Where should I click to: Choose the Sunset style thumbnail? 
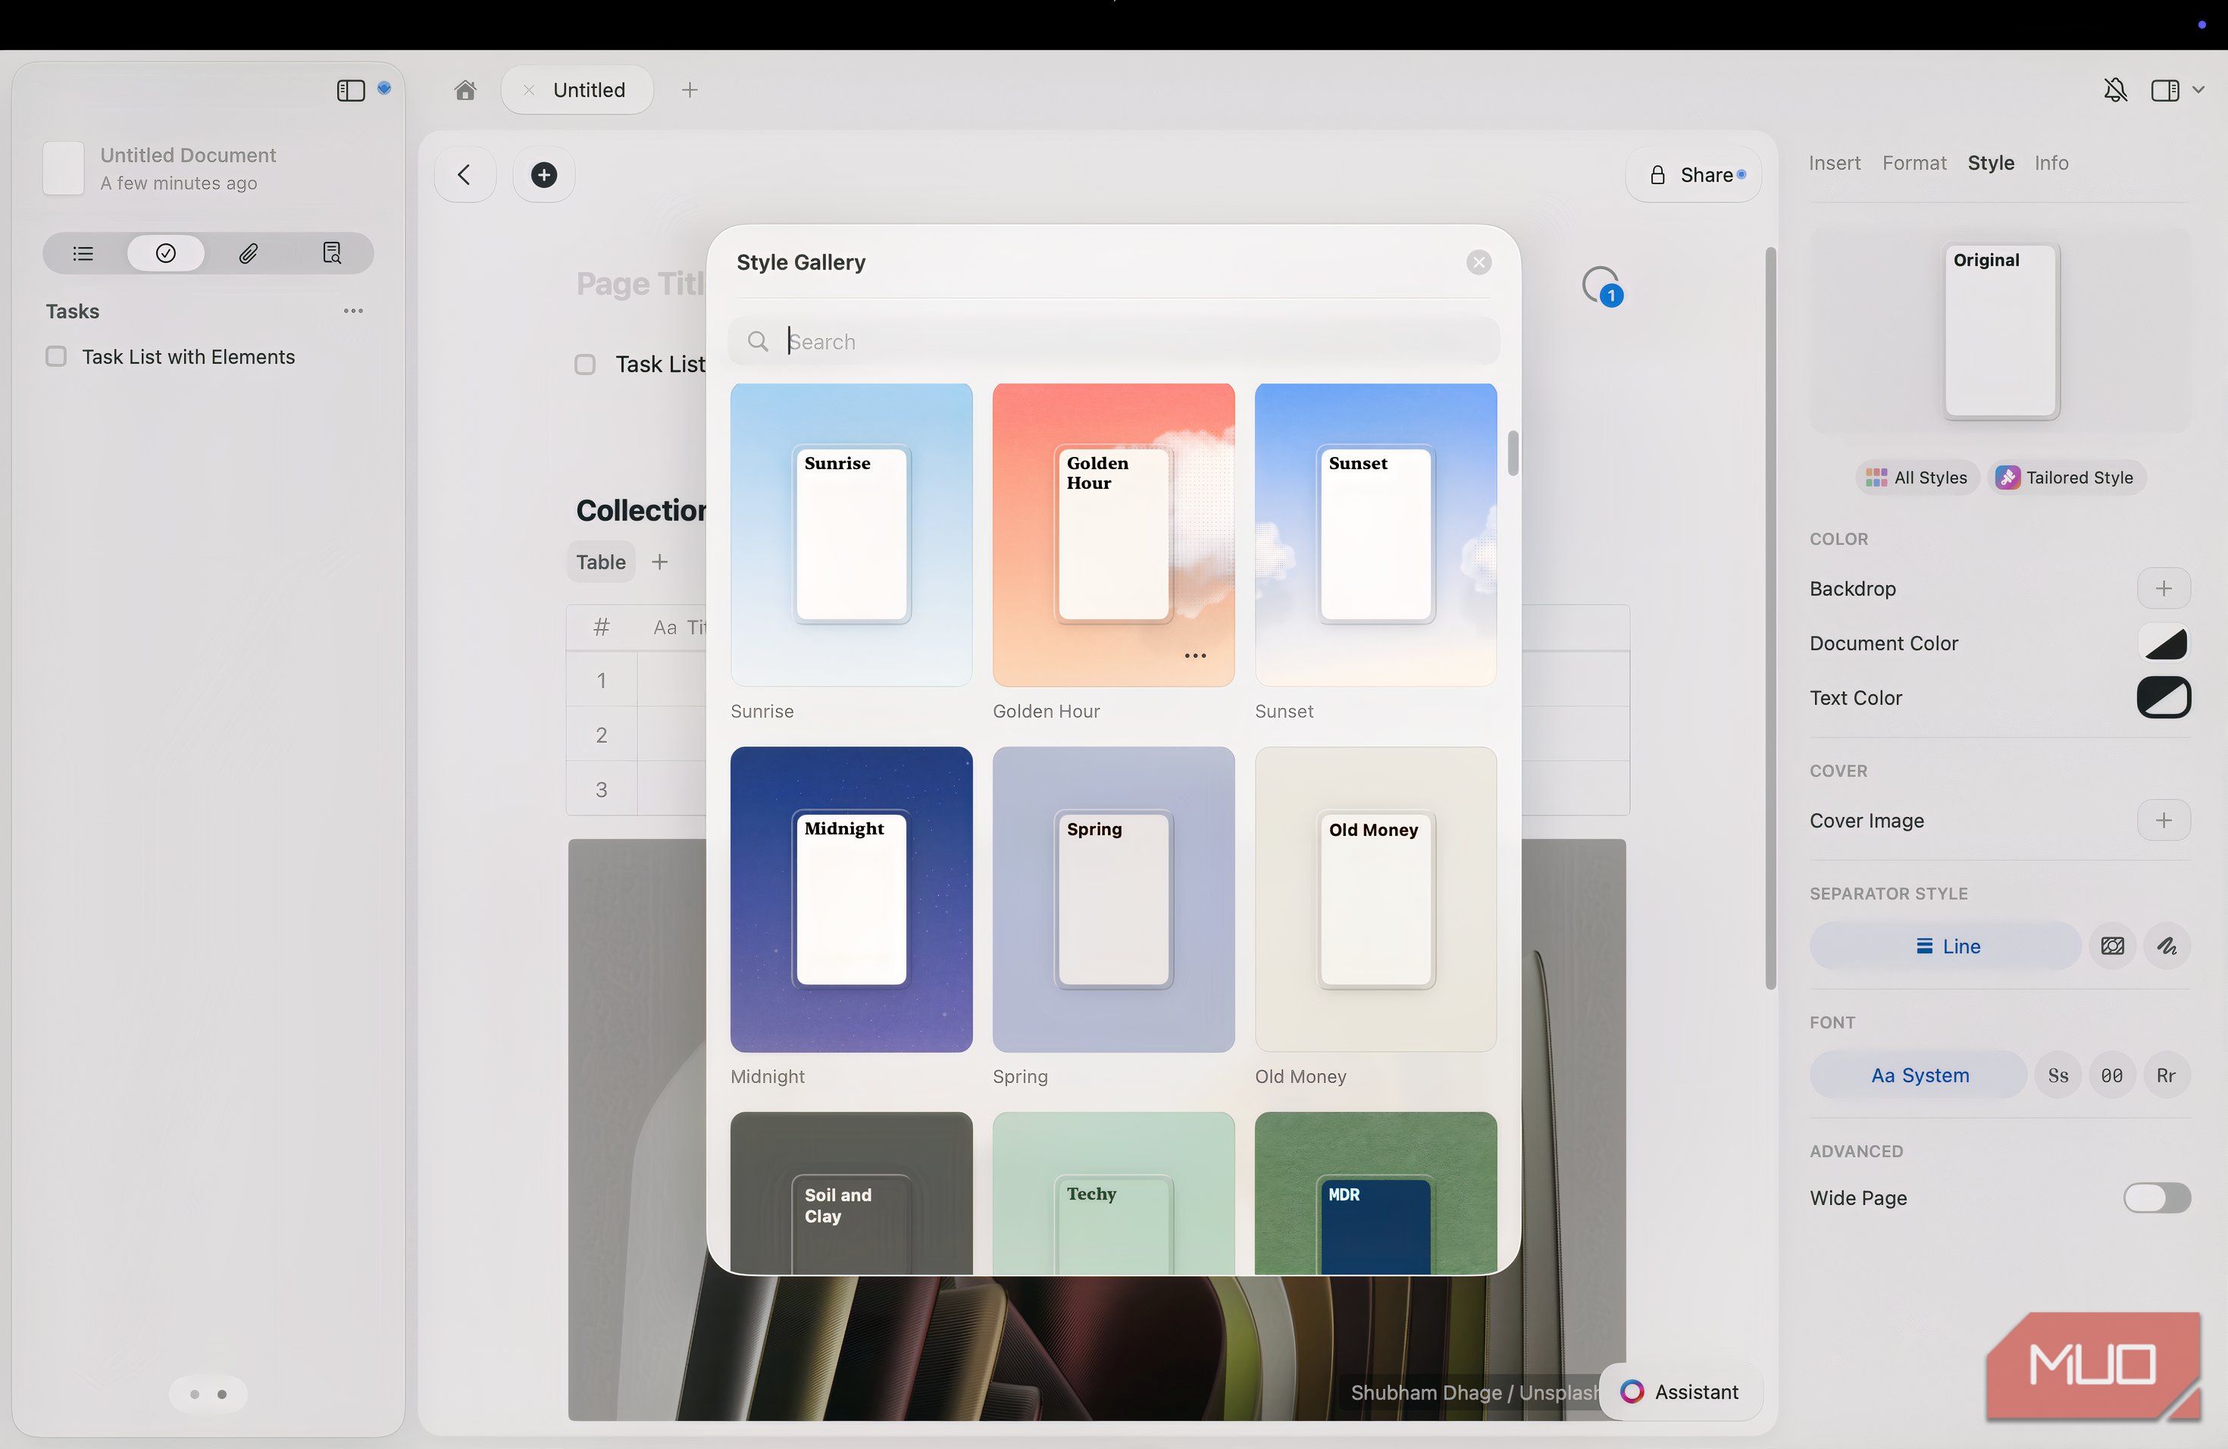(1375, 534)
